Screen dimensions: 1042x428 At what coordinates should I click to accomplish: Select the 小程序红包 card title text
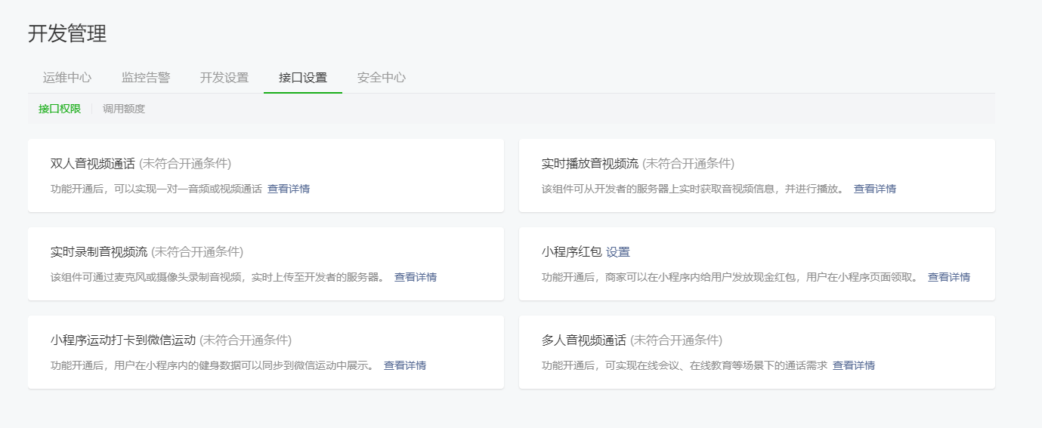[572, 252]
